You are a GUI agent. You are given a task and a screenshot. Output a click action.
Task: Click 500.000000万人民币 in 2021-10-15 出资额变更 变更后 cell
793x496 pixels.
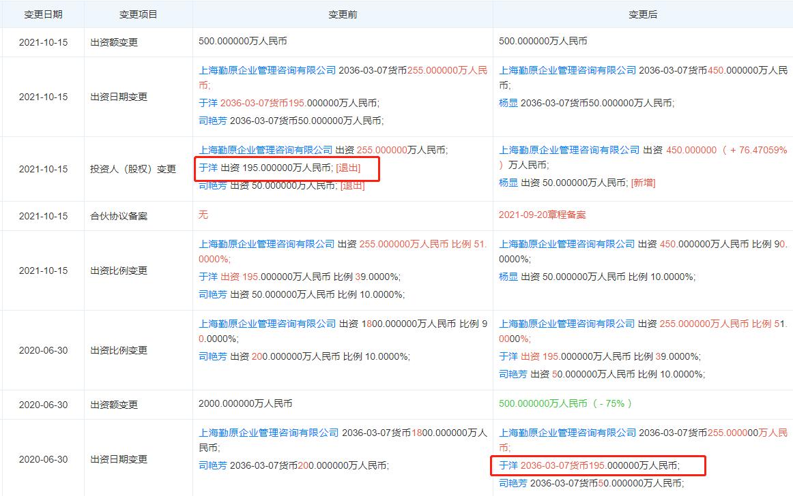tap(543, 41)
